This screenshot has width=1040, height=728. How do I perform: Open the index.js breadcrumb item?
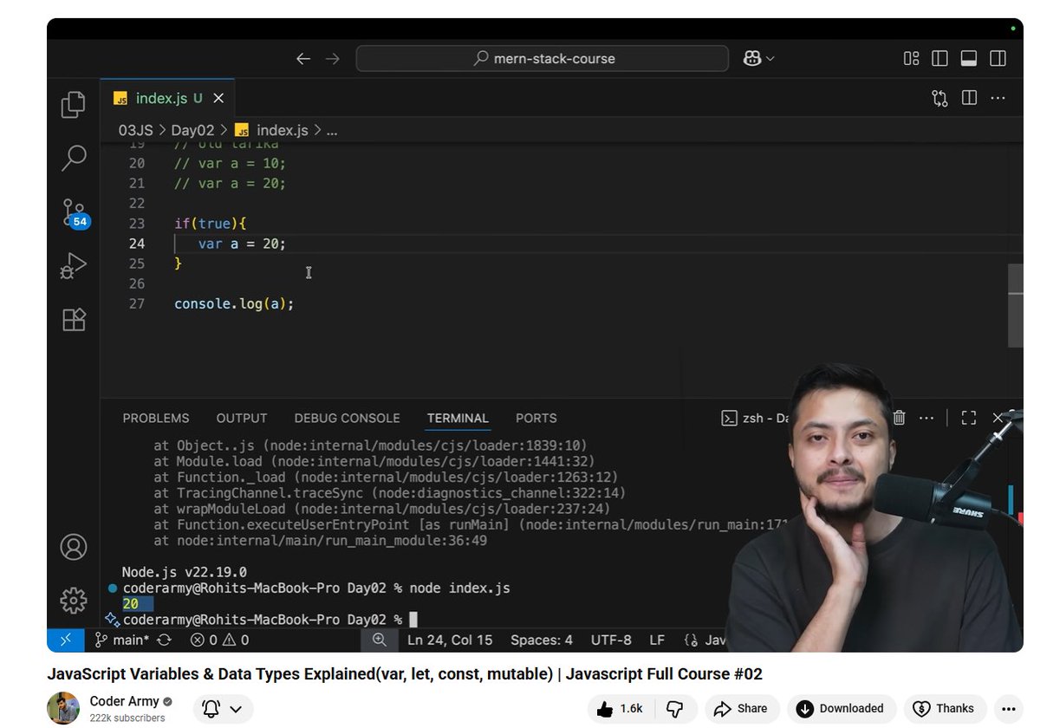tap(272, 130)
